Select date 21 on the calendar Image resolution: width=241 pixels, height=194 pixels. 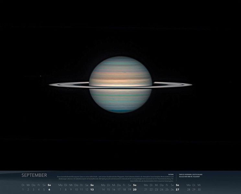coord(145,189)
